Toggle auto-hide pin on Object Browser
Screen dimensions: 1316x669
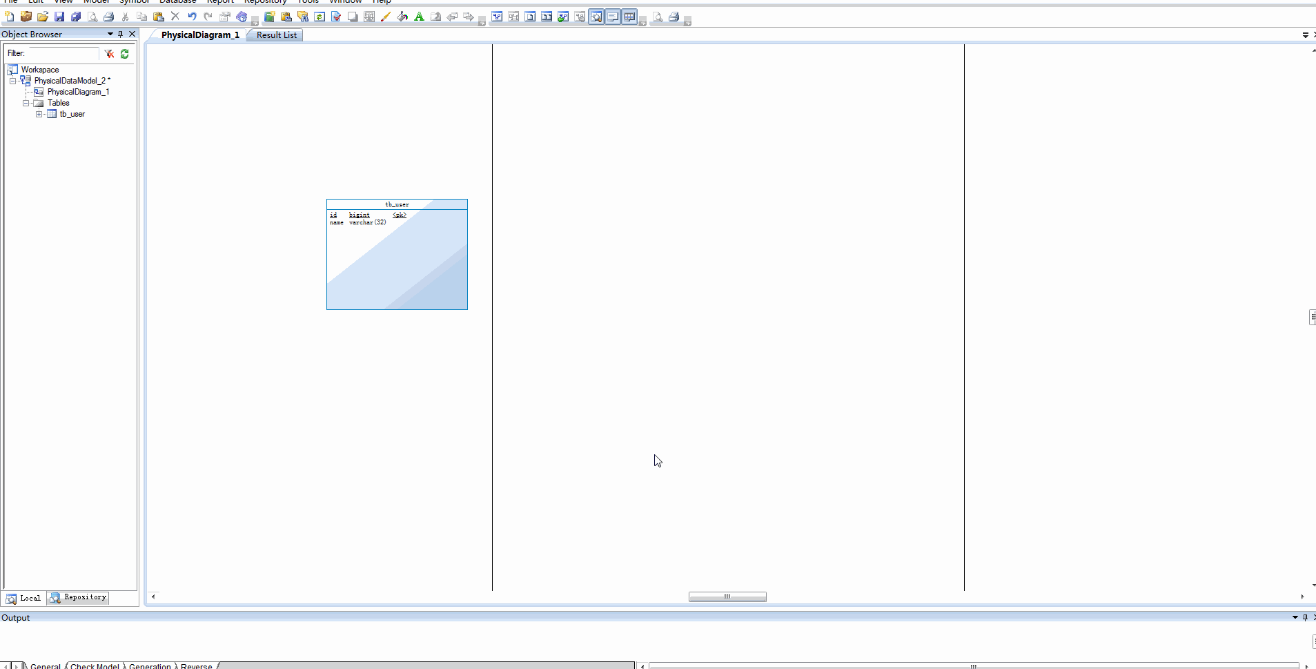(121, 34)
